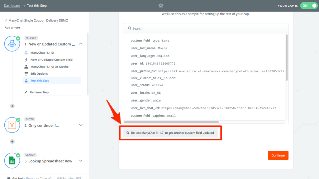Click the magnifier icon in the search box
Image resolution: width=319 pixels, height=179 pixels.
[130, 28]
